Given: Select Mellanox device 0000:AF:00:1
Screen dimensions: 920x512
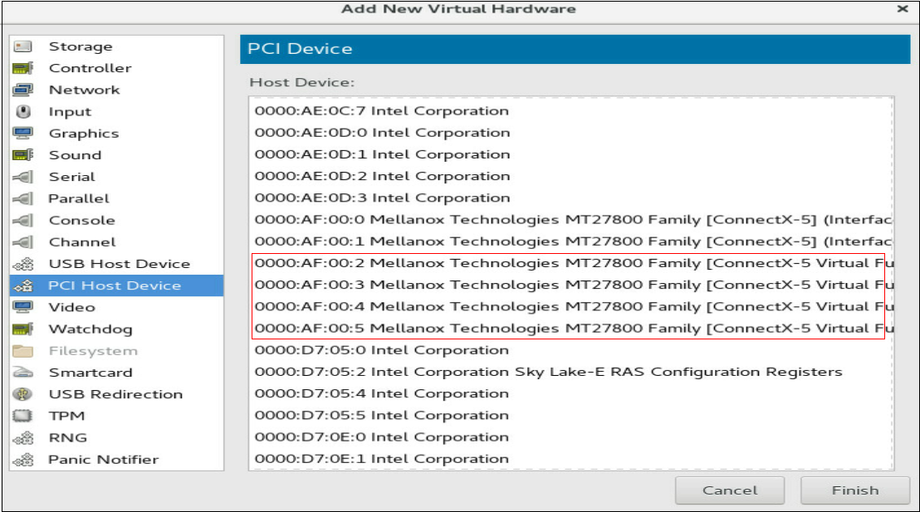Looking at the screenshot, I should pos(571,241).
